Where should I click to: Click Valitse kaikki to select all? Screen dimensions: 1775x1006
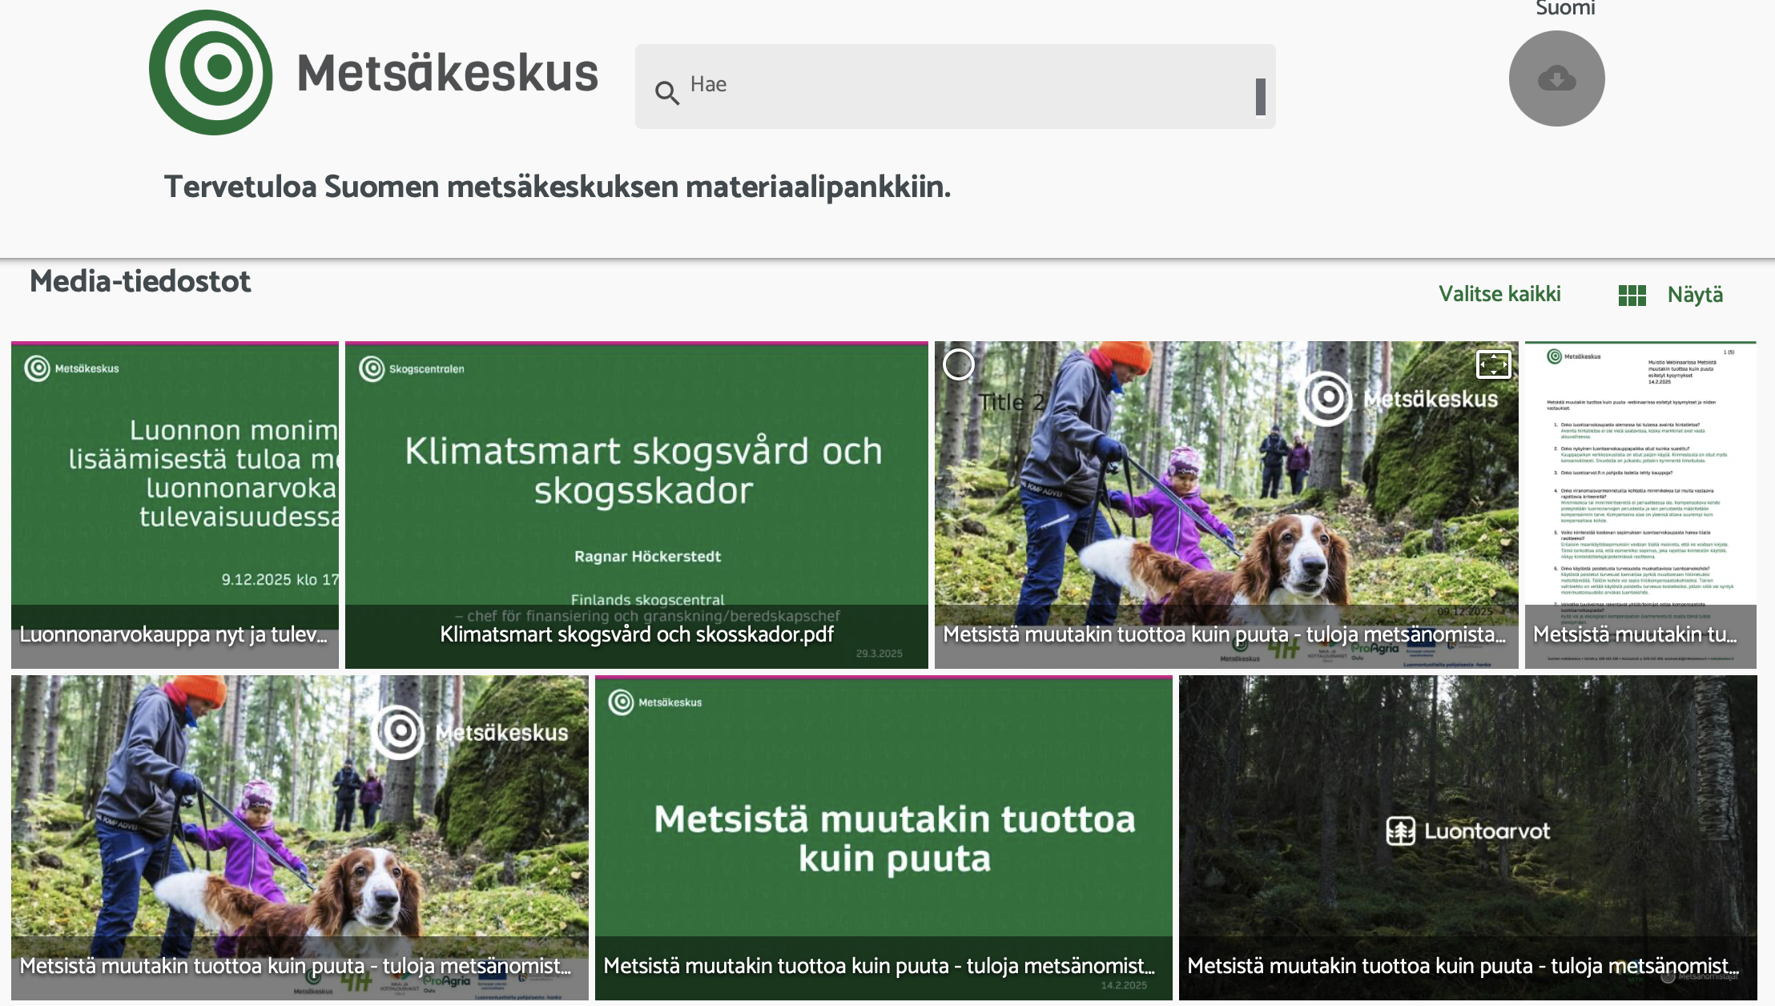tap(1499, 294)
